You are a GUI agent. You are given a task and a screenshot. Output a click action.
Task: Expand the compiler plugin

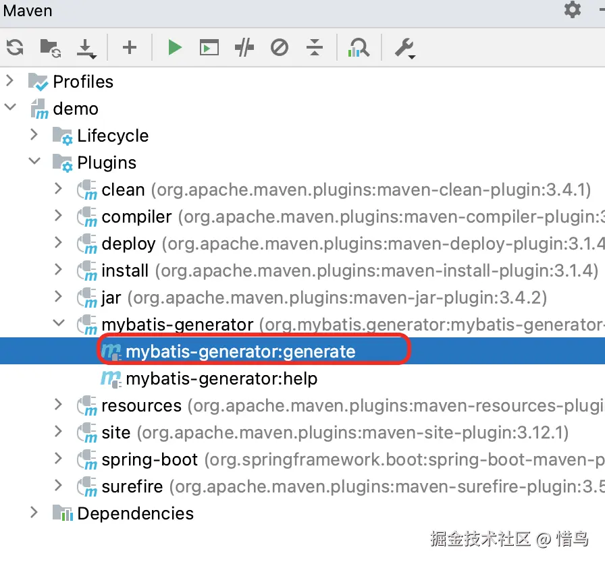58,215
